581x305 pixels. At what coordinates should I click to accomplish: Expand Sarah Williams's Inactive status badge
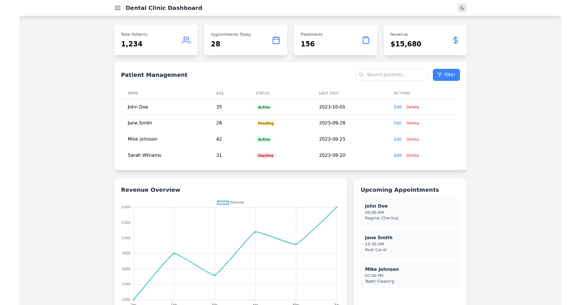265,155
